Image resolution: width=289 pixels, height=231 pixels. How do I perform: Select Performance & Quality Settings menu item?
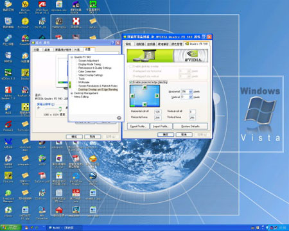coord(95,68)
